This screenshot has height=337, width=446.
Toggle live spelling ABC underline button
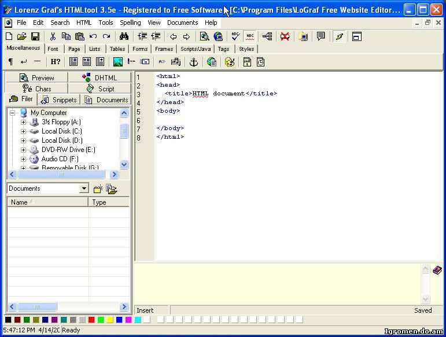[250, 36]
